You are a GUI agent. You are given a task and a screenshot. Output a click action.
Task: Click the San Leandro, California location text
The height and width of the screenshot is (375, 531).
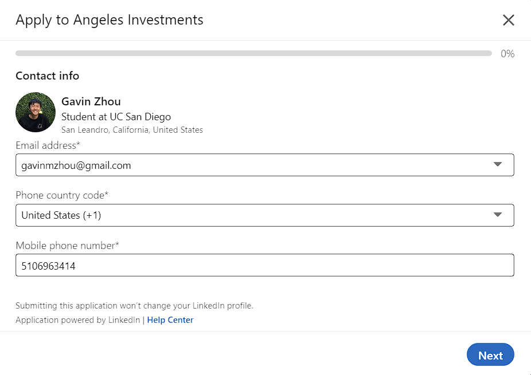(132, 130)
